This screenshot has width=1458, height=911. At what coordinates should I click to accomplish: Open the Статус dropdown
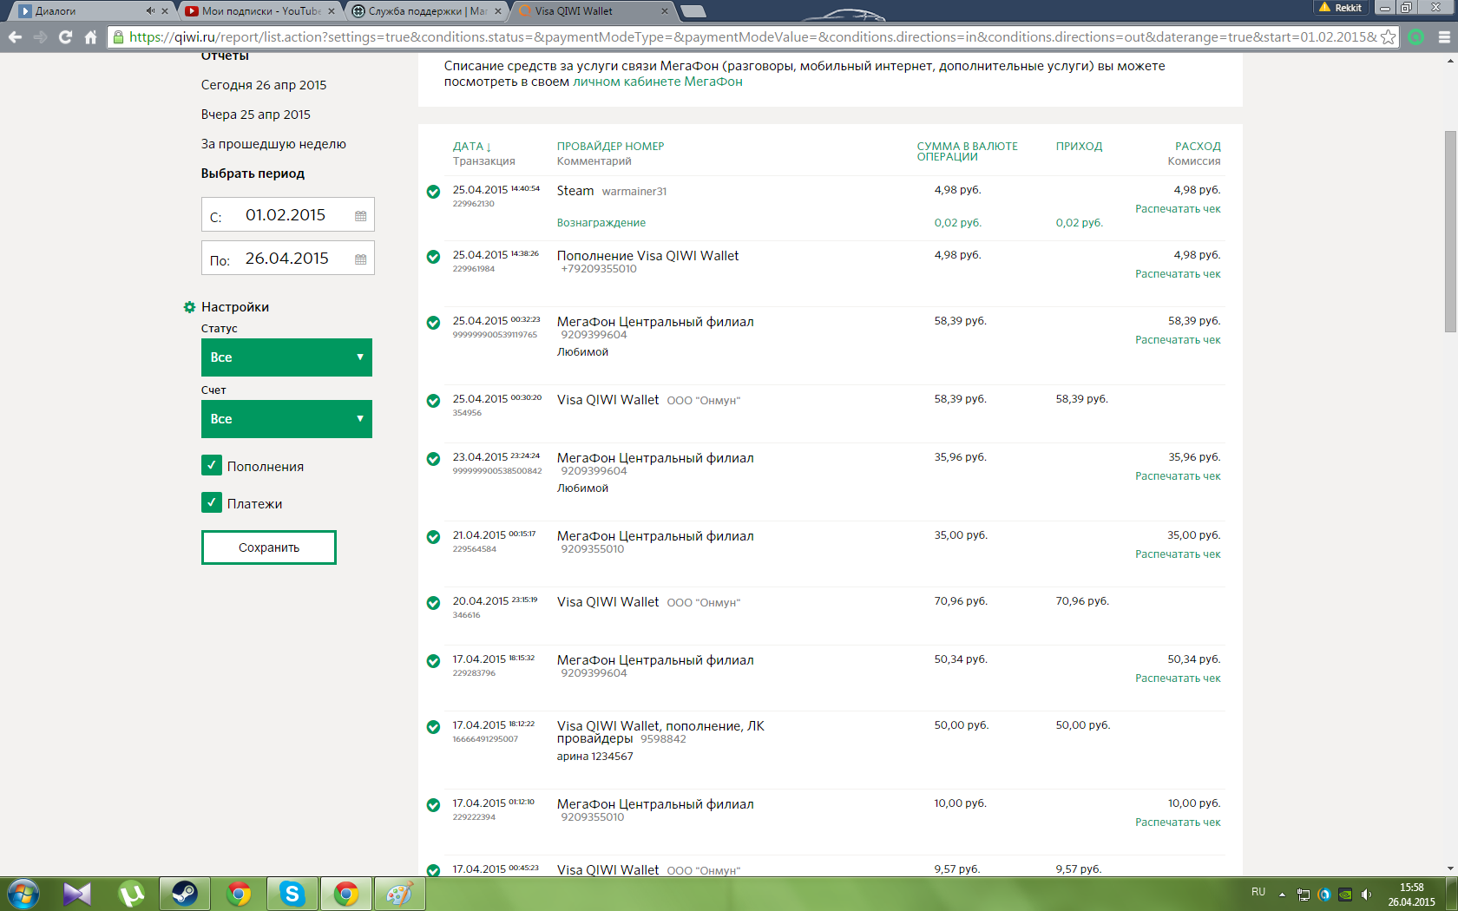pos(286,357)
